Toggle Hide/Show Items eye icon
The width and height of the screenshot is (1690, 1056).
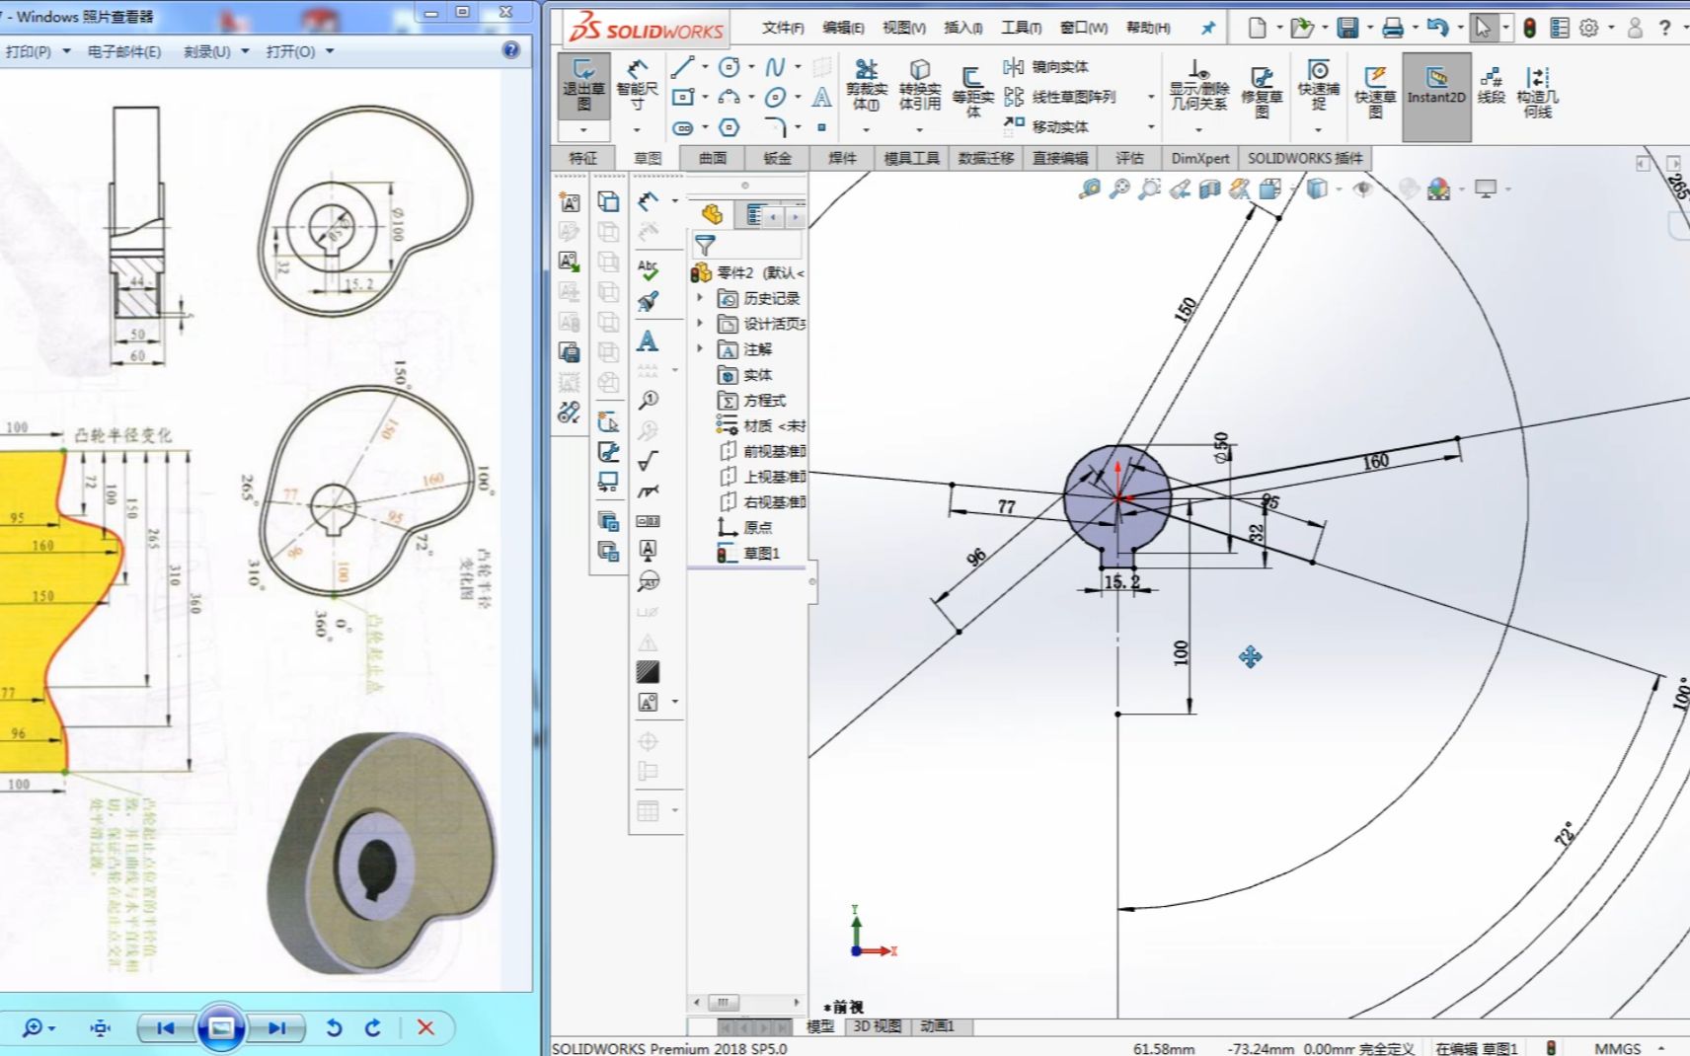click(1363, 189)
